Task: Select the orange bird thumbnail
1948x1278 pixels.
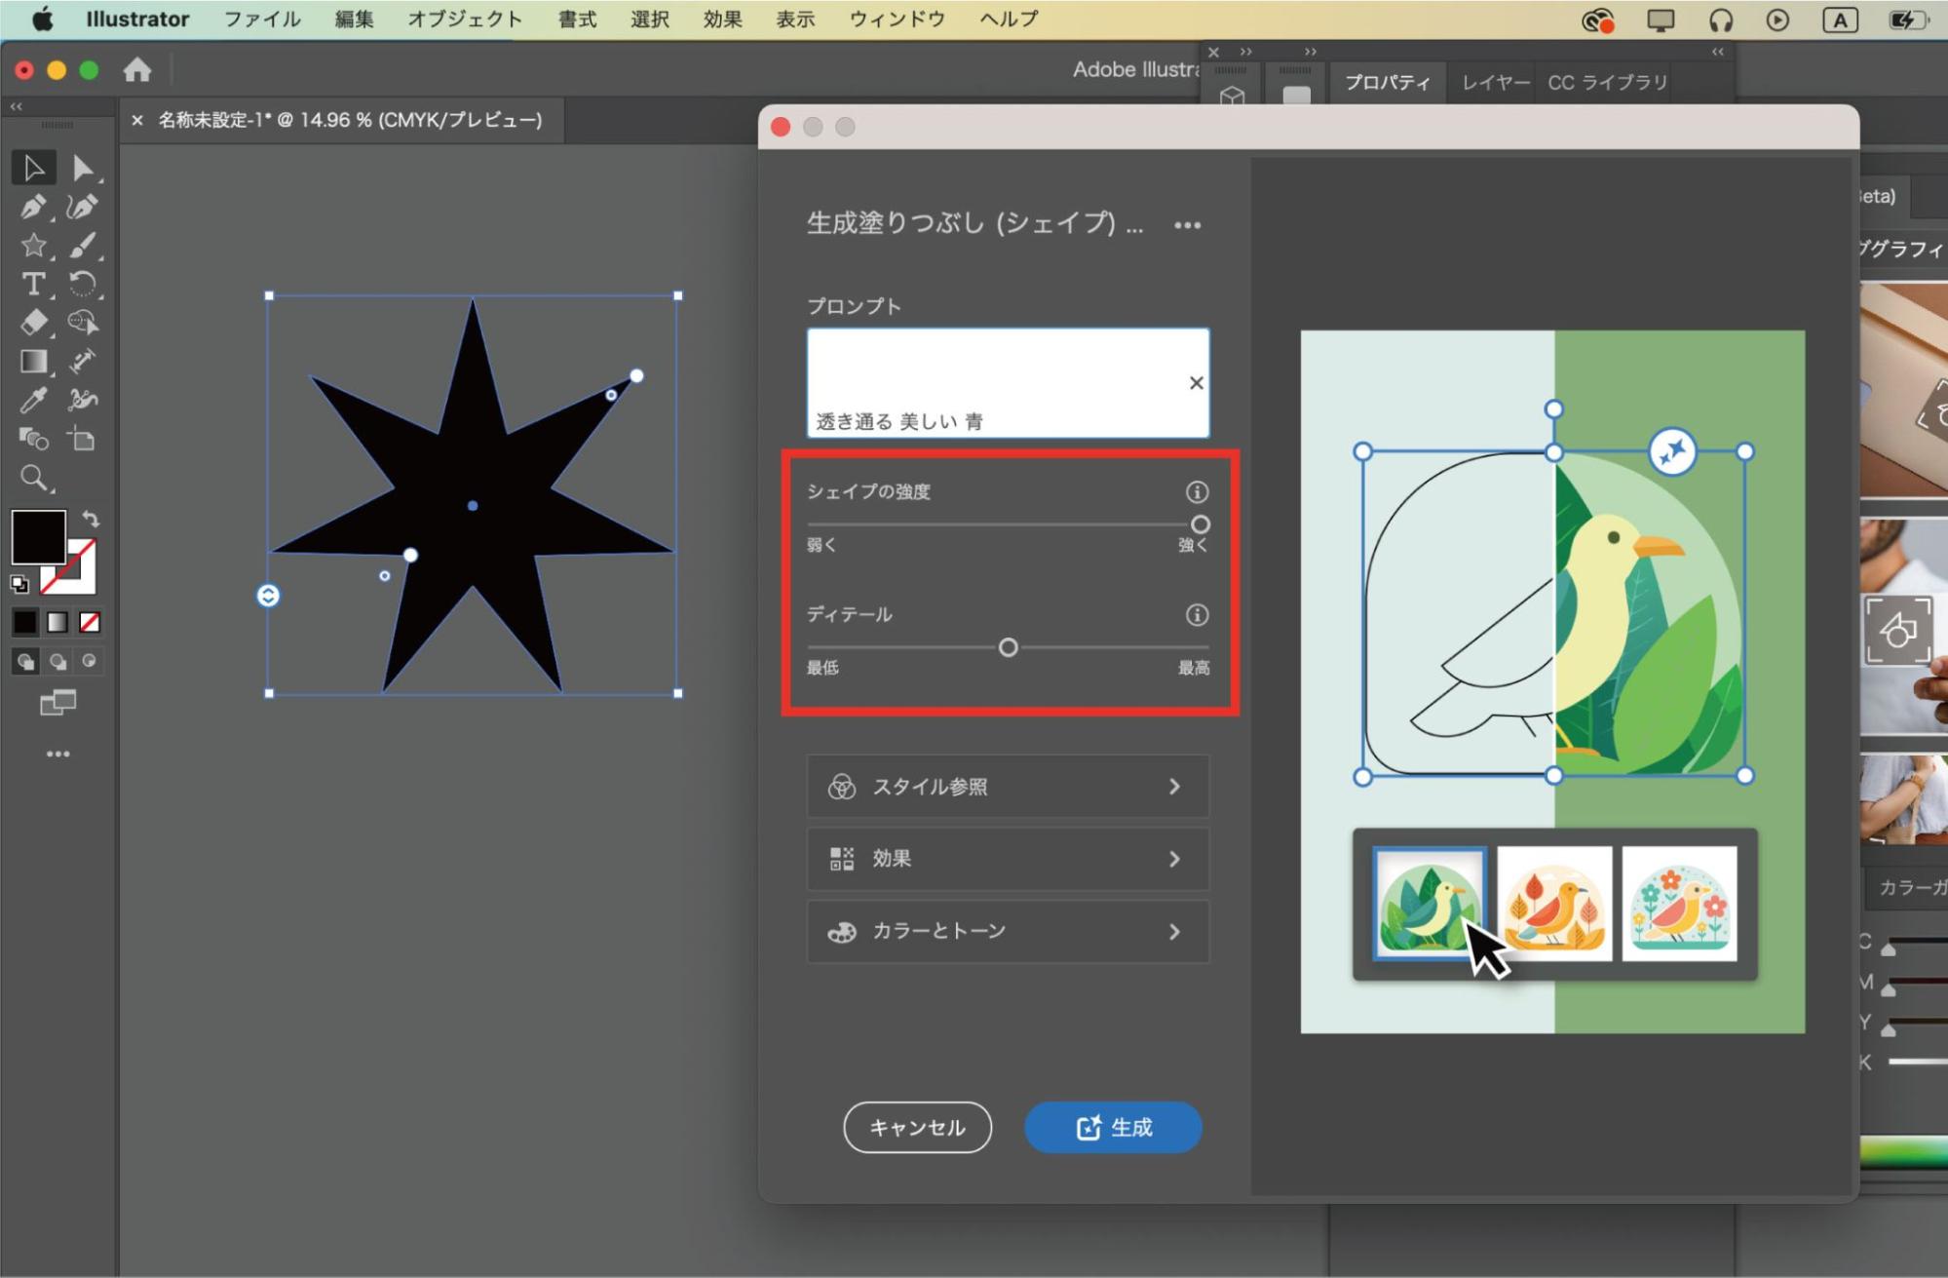Action: (x=1553, y=904)
